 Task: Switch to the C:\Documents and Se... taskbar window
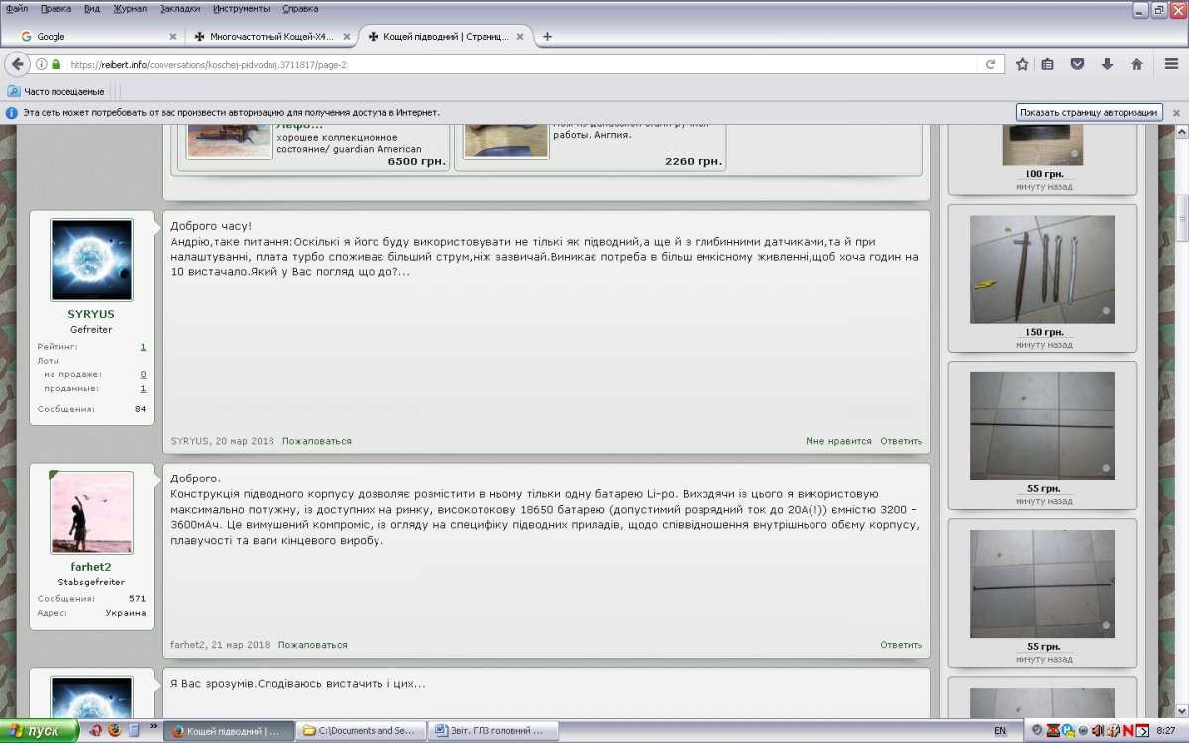pyautogui.click(x=362, y=731)
